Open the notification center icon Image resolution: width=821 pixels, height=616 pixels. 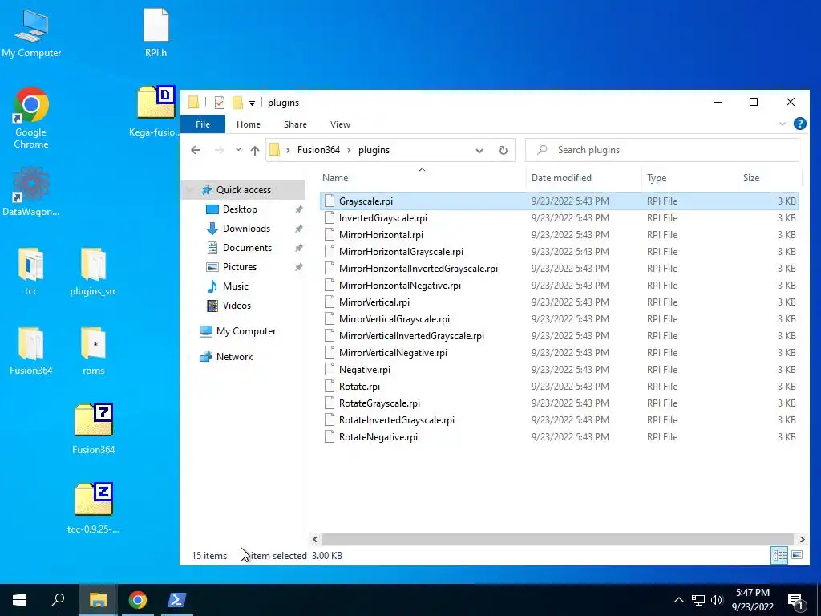796,600
